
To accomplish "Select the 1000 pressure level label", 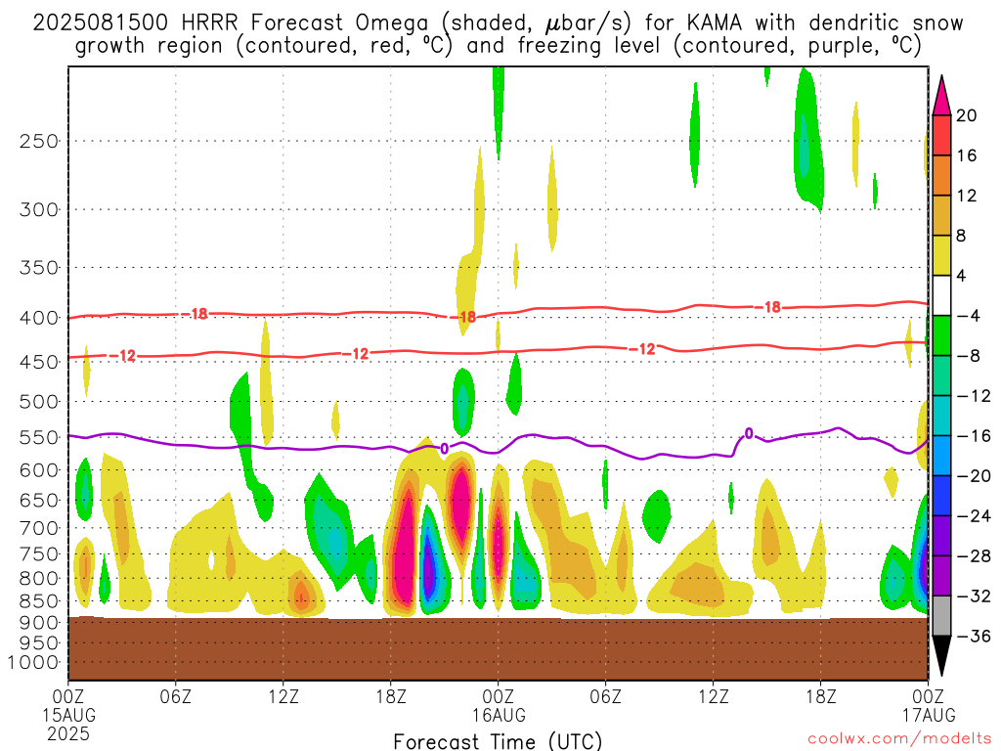I will [32, 663].
